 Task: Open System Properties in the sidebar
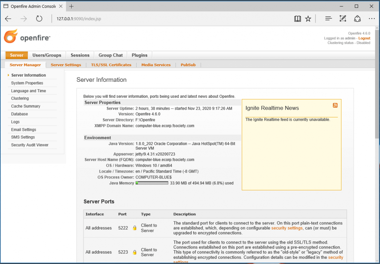(x=27, y=83)
